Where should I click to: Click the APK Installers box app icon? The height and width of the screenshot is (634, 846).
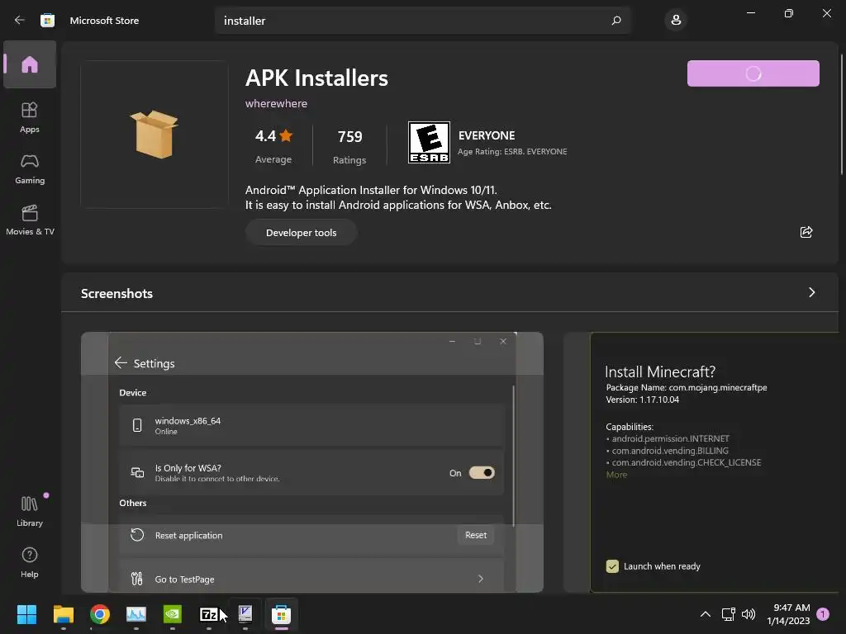pyautogui.click(x=154, y=135)
